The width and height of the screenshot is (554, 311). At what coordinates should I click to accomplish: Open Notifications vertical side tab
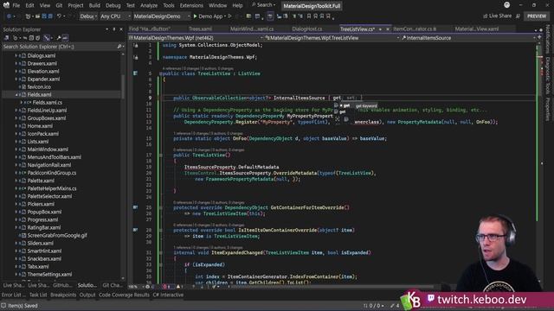[x=548, y=40]
